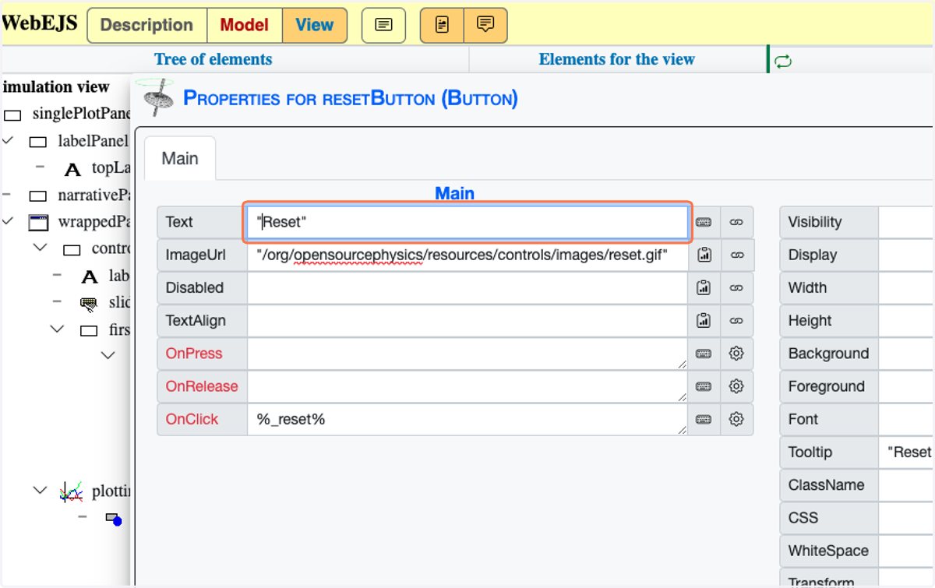The height and width of the screenshot is (588, 935).
Task: Click the document page icon button in top toolbar
Action: (x=442, y=25)
